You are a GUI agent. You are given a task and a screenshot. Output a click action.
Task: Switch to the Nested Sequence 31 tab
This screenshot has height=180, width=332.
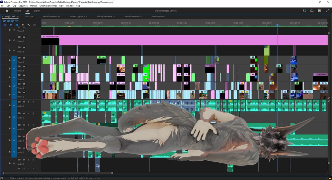coord(51,16)
